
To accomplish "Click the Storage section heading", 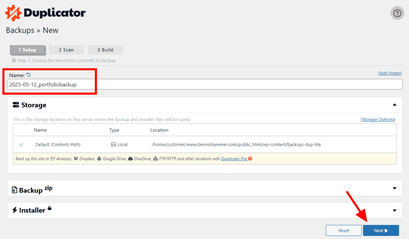I will tap(34, 105).
